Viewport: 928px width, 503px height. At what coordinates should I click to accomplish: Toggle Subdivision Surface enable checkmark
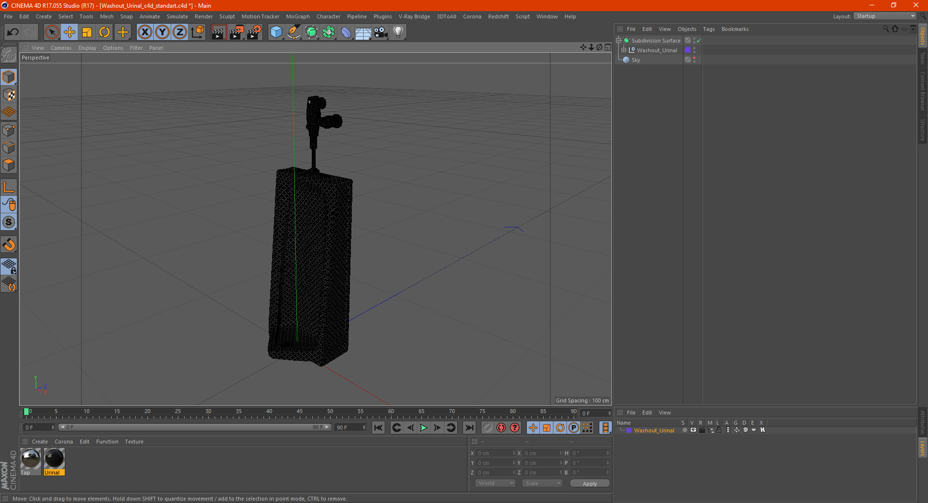pyautogui.click(x=699, y=41)
